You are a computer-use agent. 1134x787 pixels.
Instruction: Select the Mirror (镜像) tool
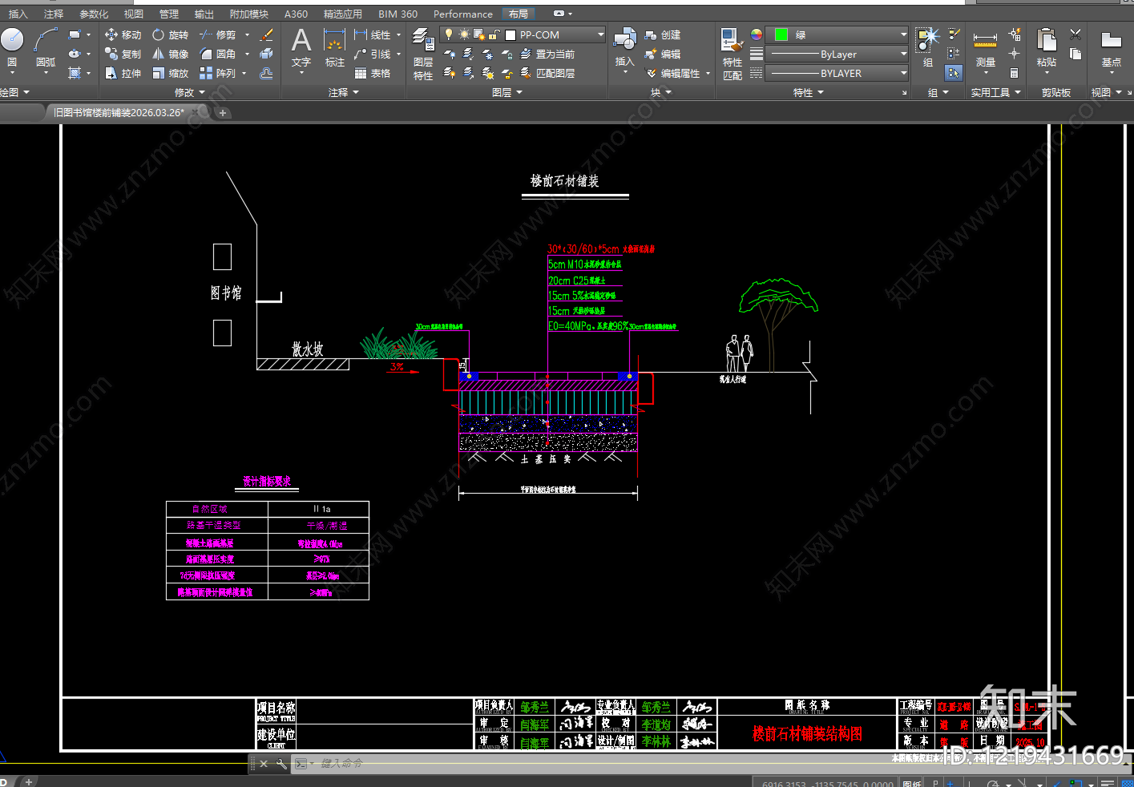(x=171, y=54)
